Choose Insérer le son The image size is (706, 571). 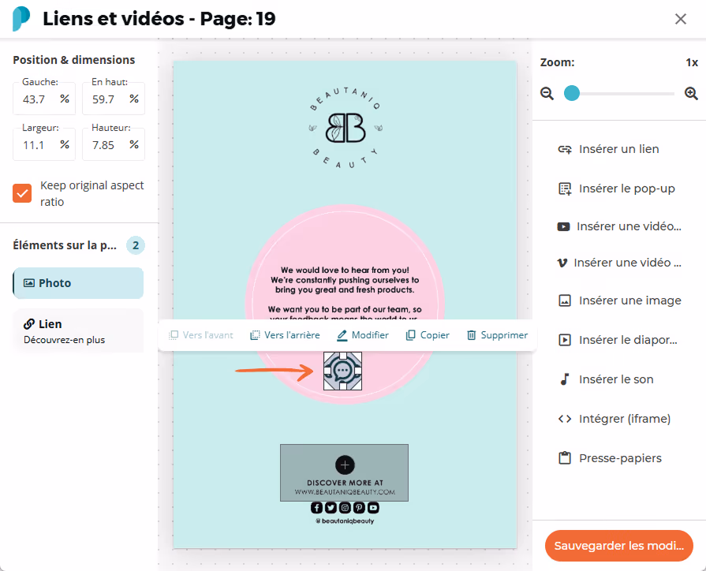coord(606,379)
